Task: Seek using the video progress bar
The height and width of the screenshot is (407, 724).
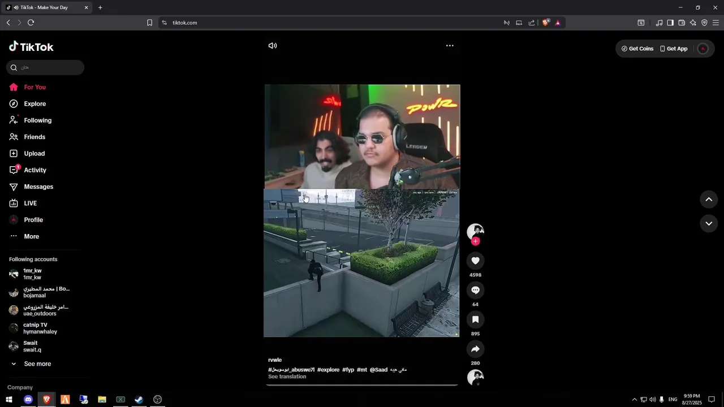Action: (362, 385)
